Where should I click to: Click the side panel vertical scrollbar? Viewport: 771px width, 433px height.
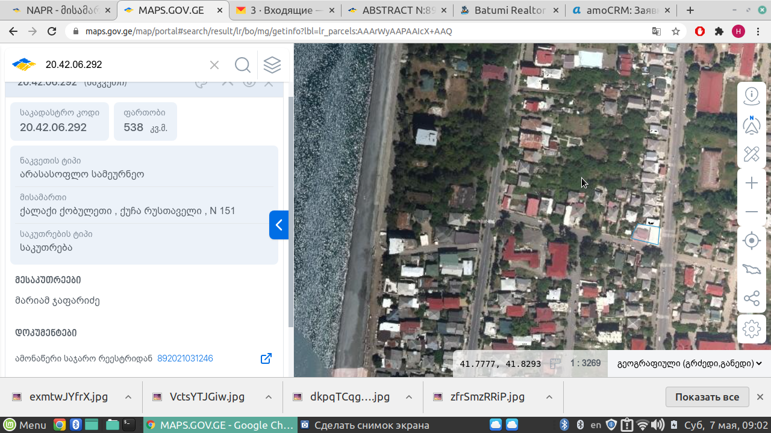click(291, 210)
